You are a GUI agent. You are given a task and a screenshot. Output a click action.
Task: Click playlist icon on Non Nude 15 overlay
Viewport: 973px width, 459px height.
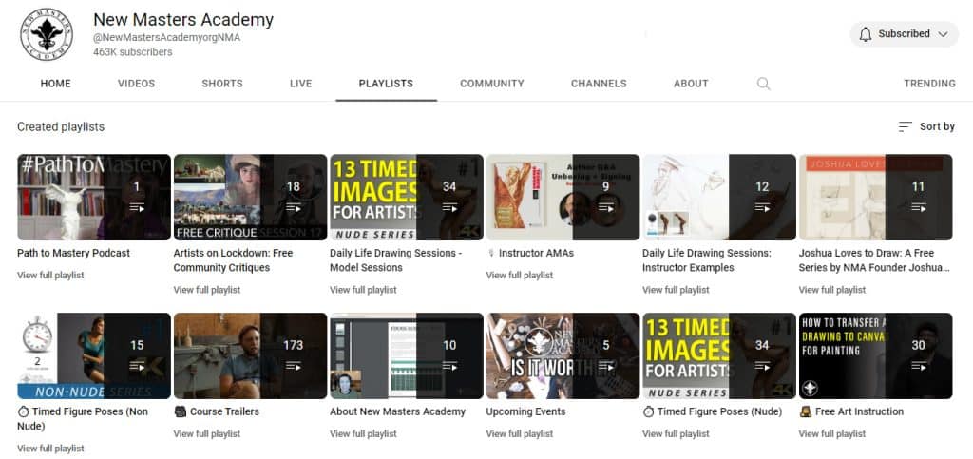pos(137,367)
